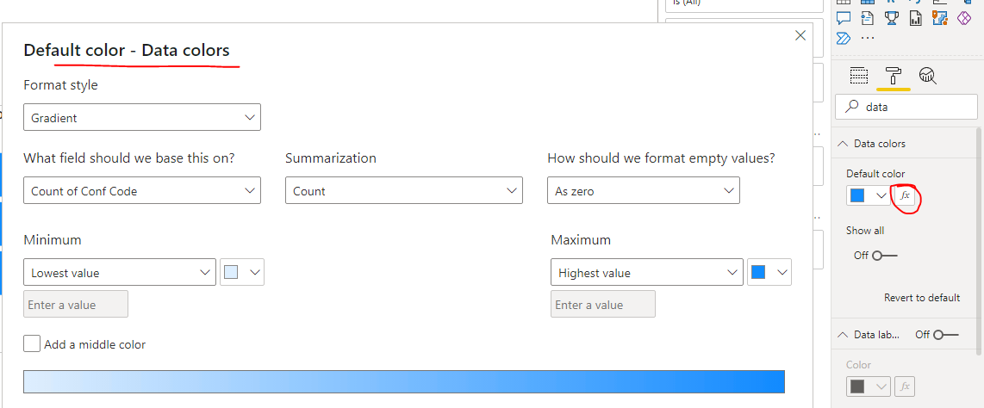Select the Q&A speech bubble visual icon

(x=844, y=18)
